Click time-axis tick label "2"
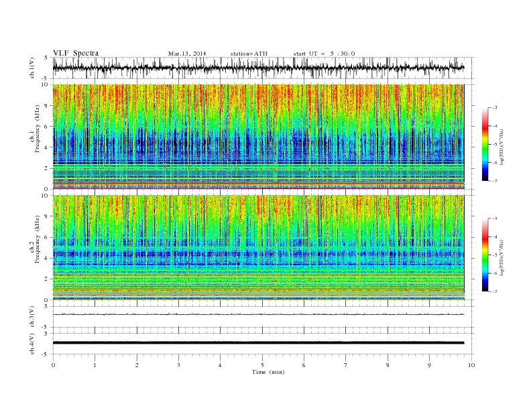Image resolution: width=531 pixels, height=410 pixels. (137, 365)
